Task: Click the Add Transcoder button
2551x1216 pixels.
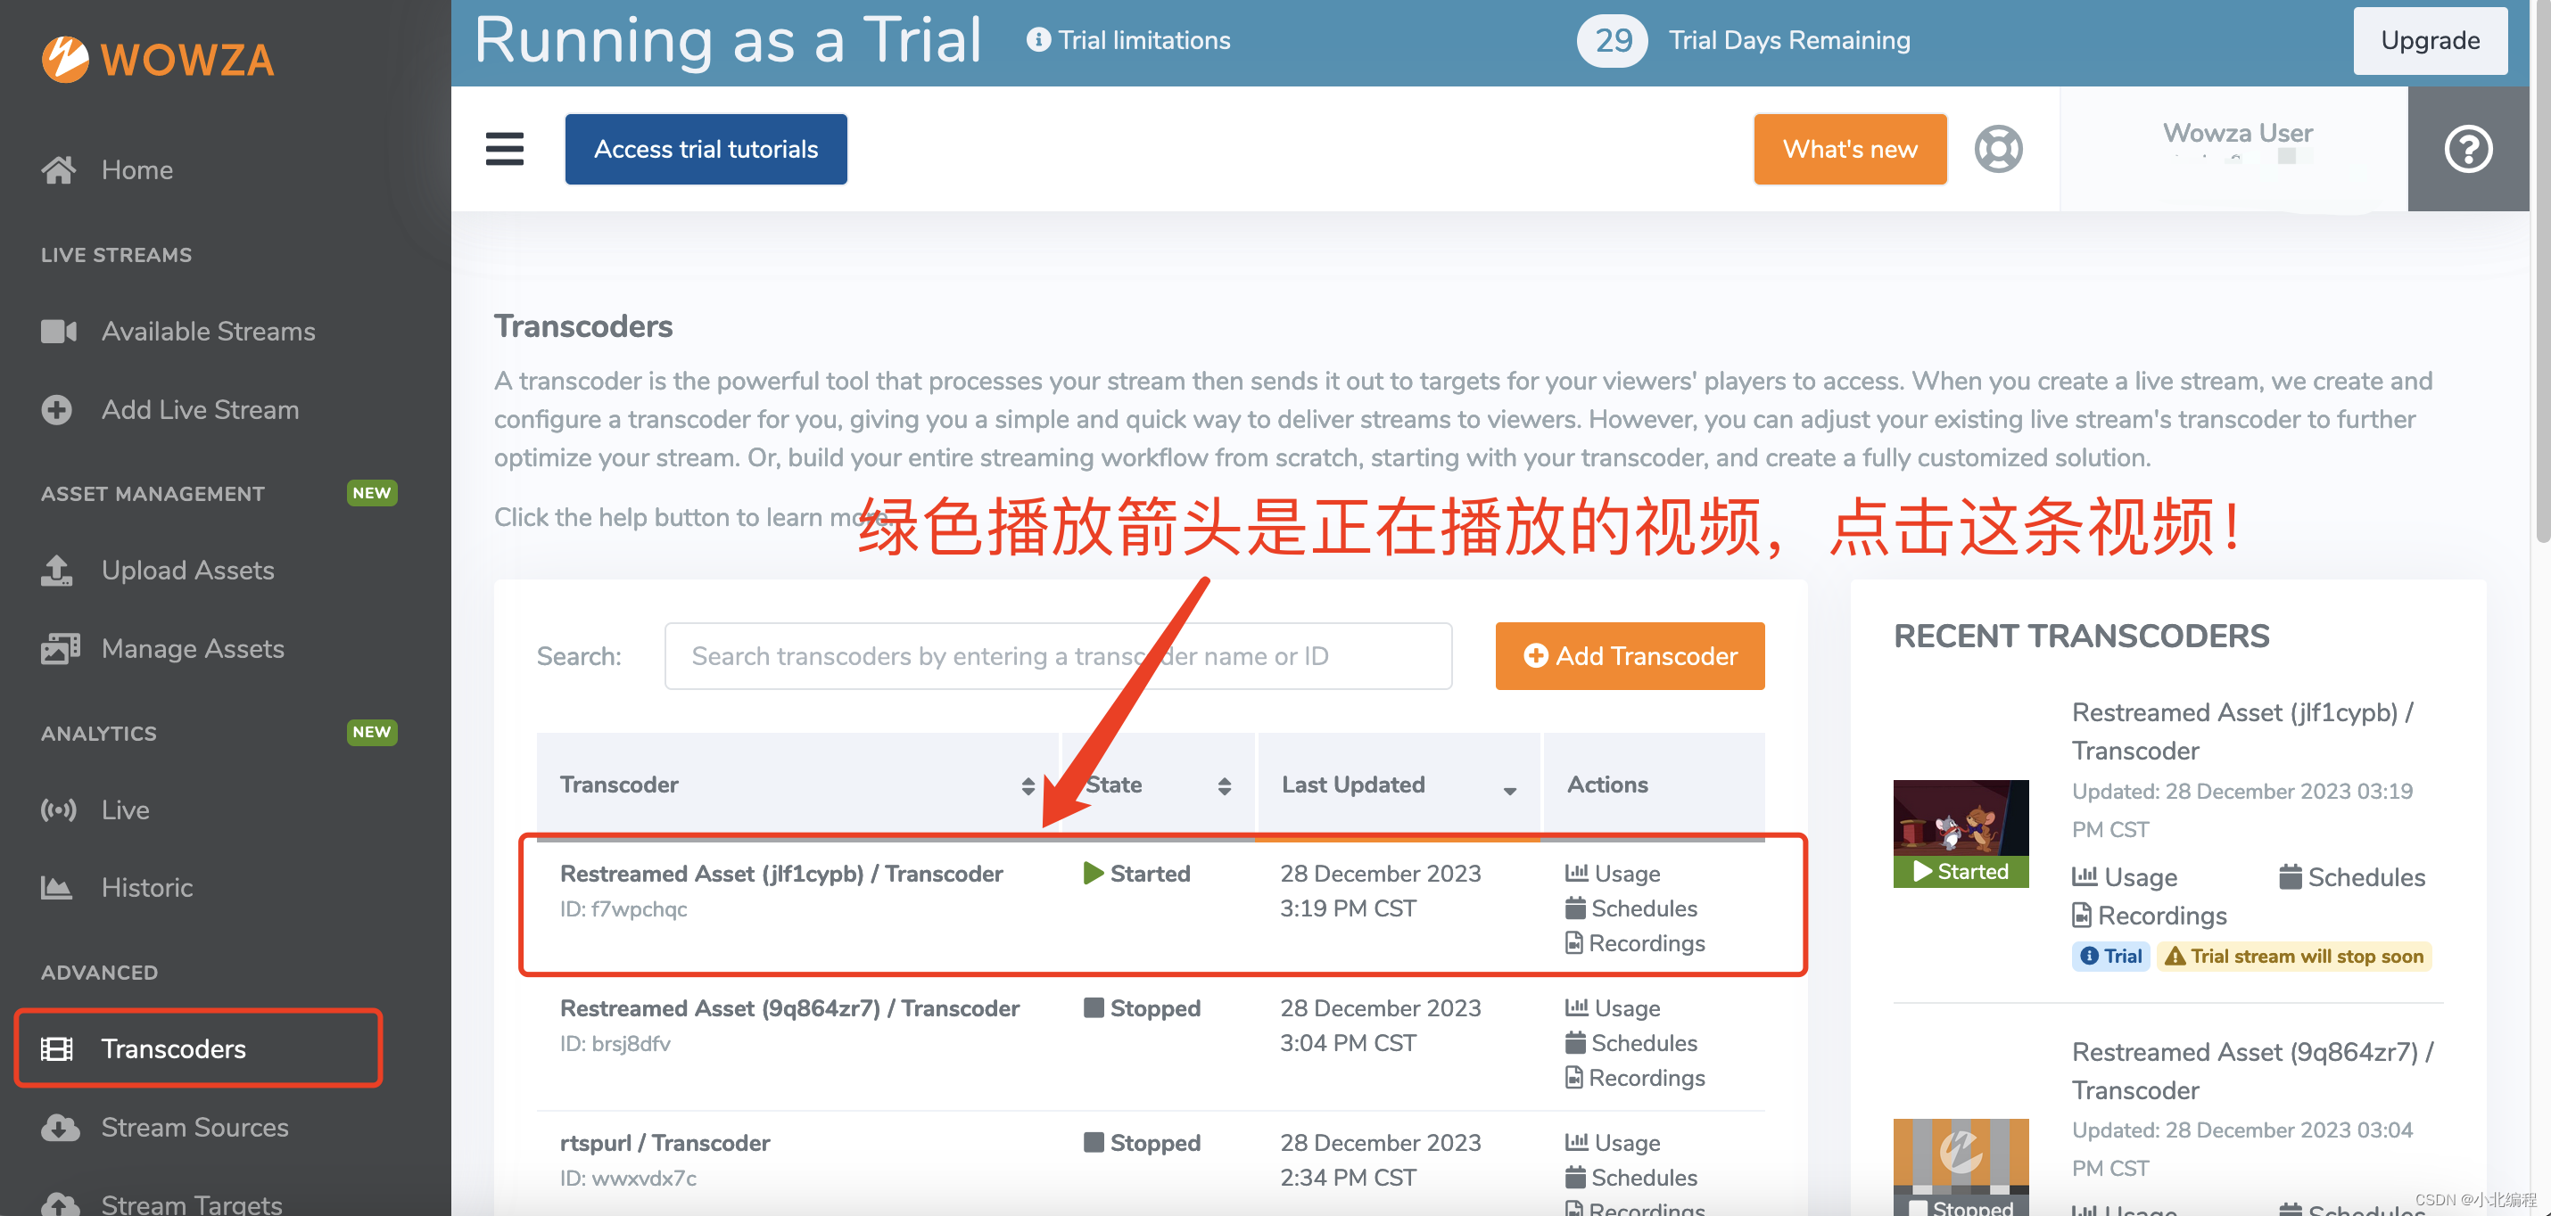Action: [1629, 656]
